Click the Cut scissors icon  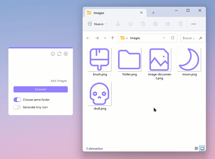pos(118,24)
